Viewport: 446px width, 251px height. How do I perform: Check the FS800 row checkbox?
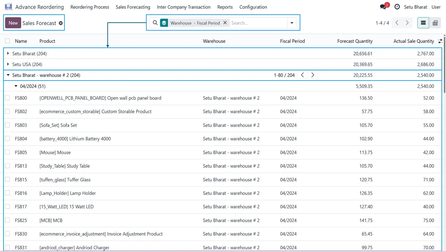click(7, 98)
